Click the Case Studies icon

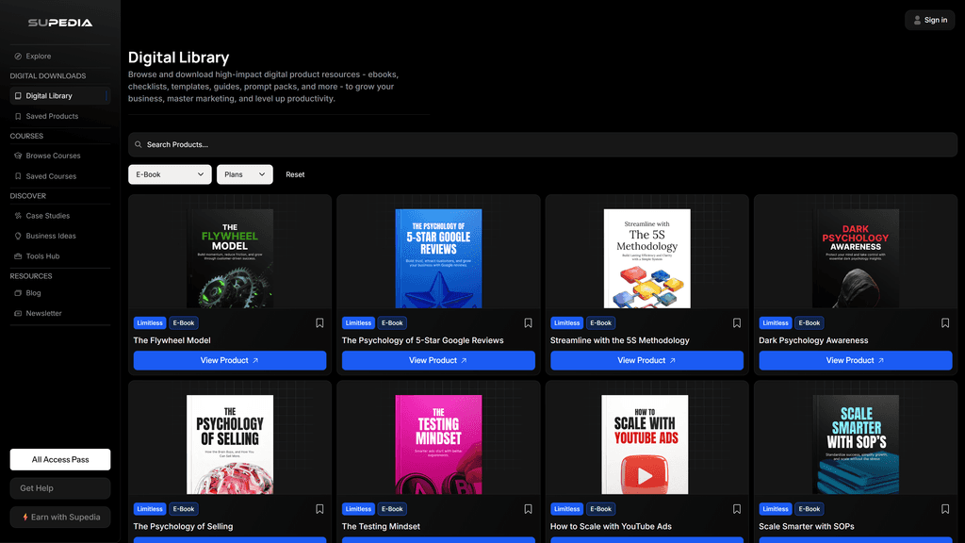tap(20, 215)
